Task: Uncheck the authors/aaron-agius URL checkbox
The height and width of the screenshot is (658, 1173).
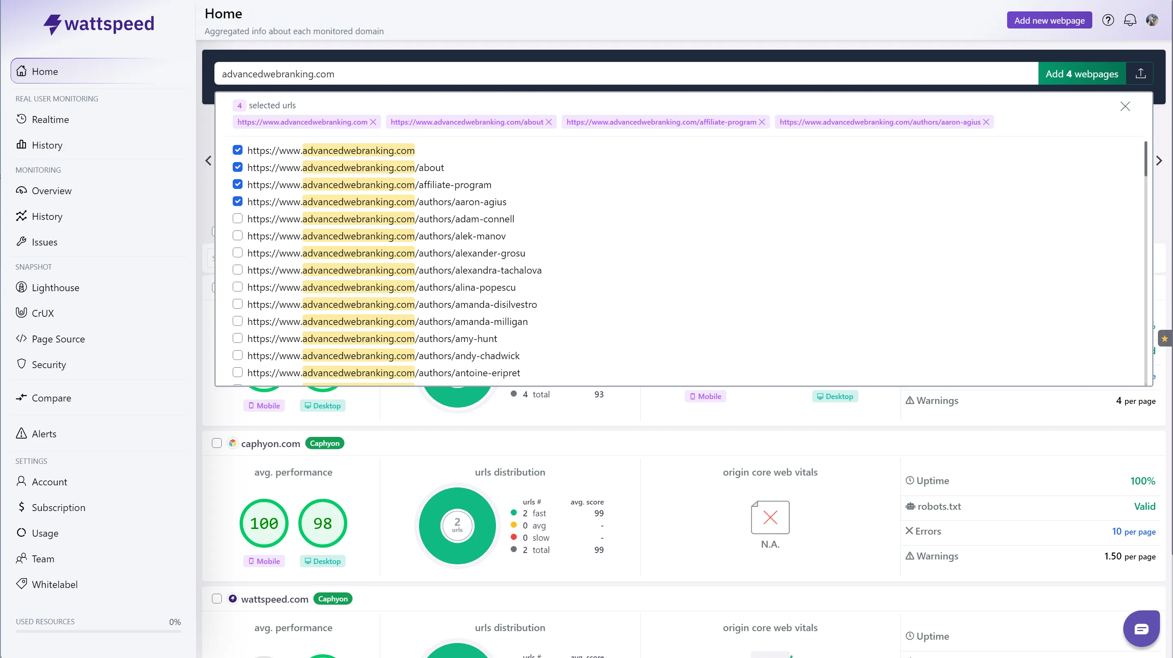Action: 238,202
